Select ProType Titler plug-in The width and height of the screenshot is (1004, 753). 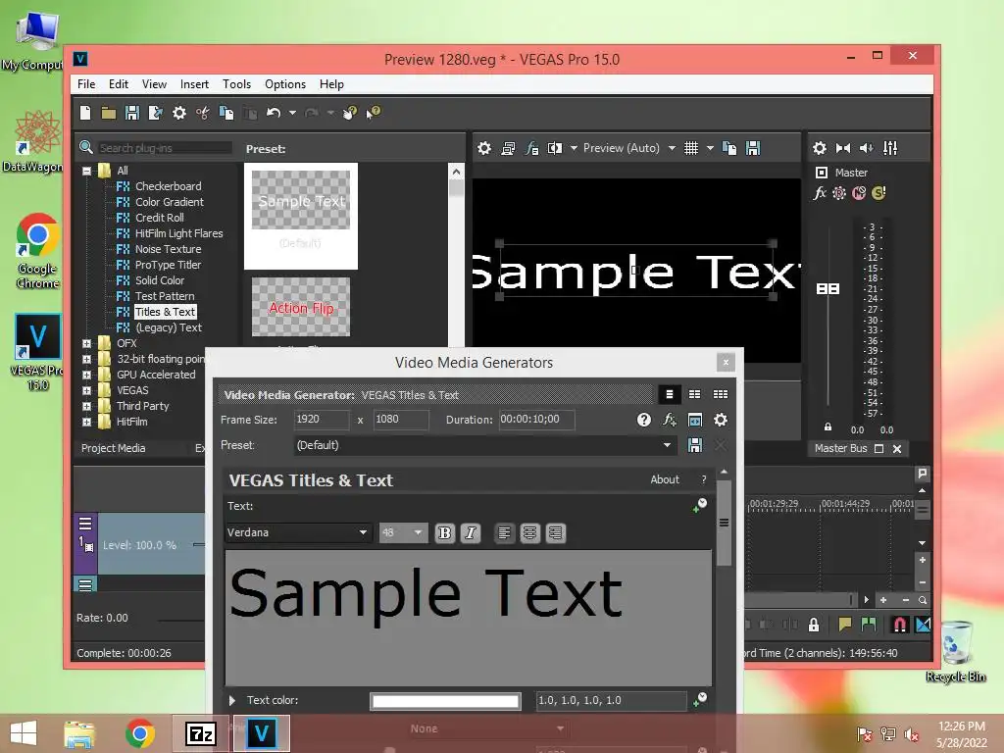[168, 265]
